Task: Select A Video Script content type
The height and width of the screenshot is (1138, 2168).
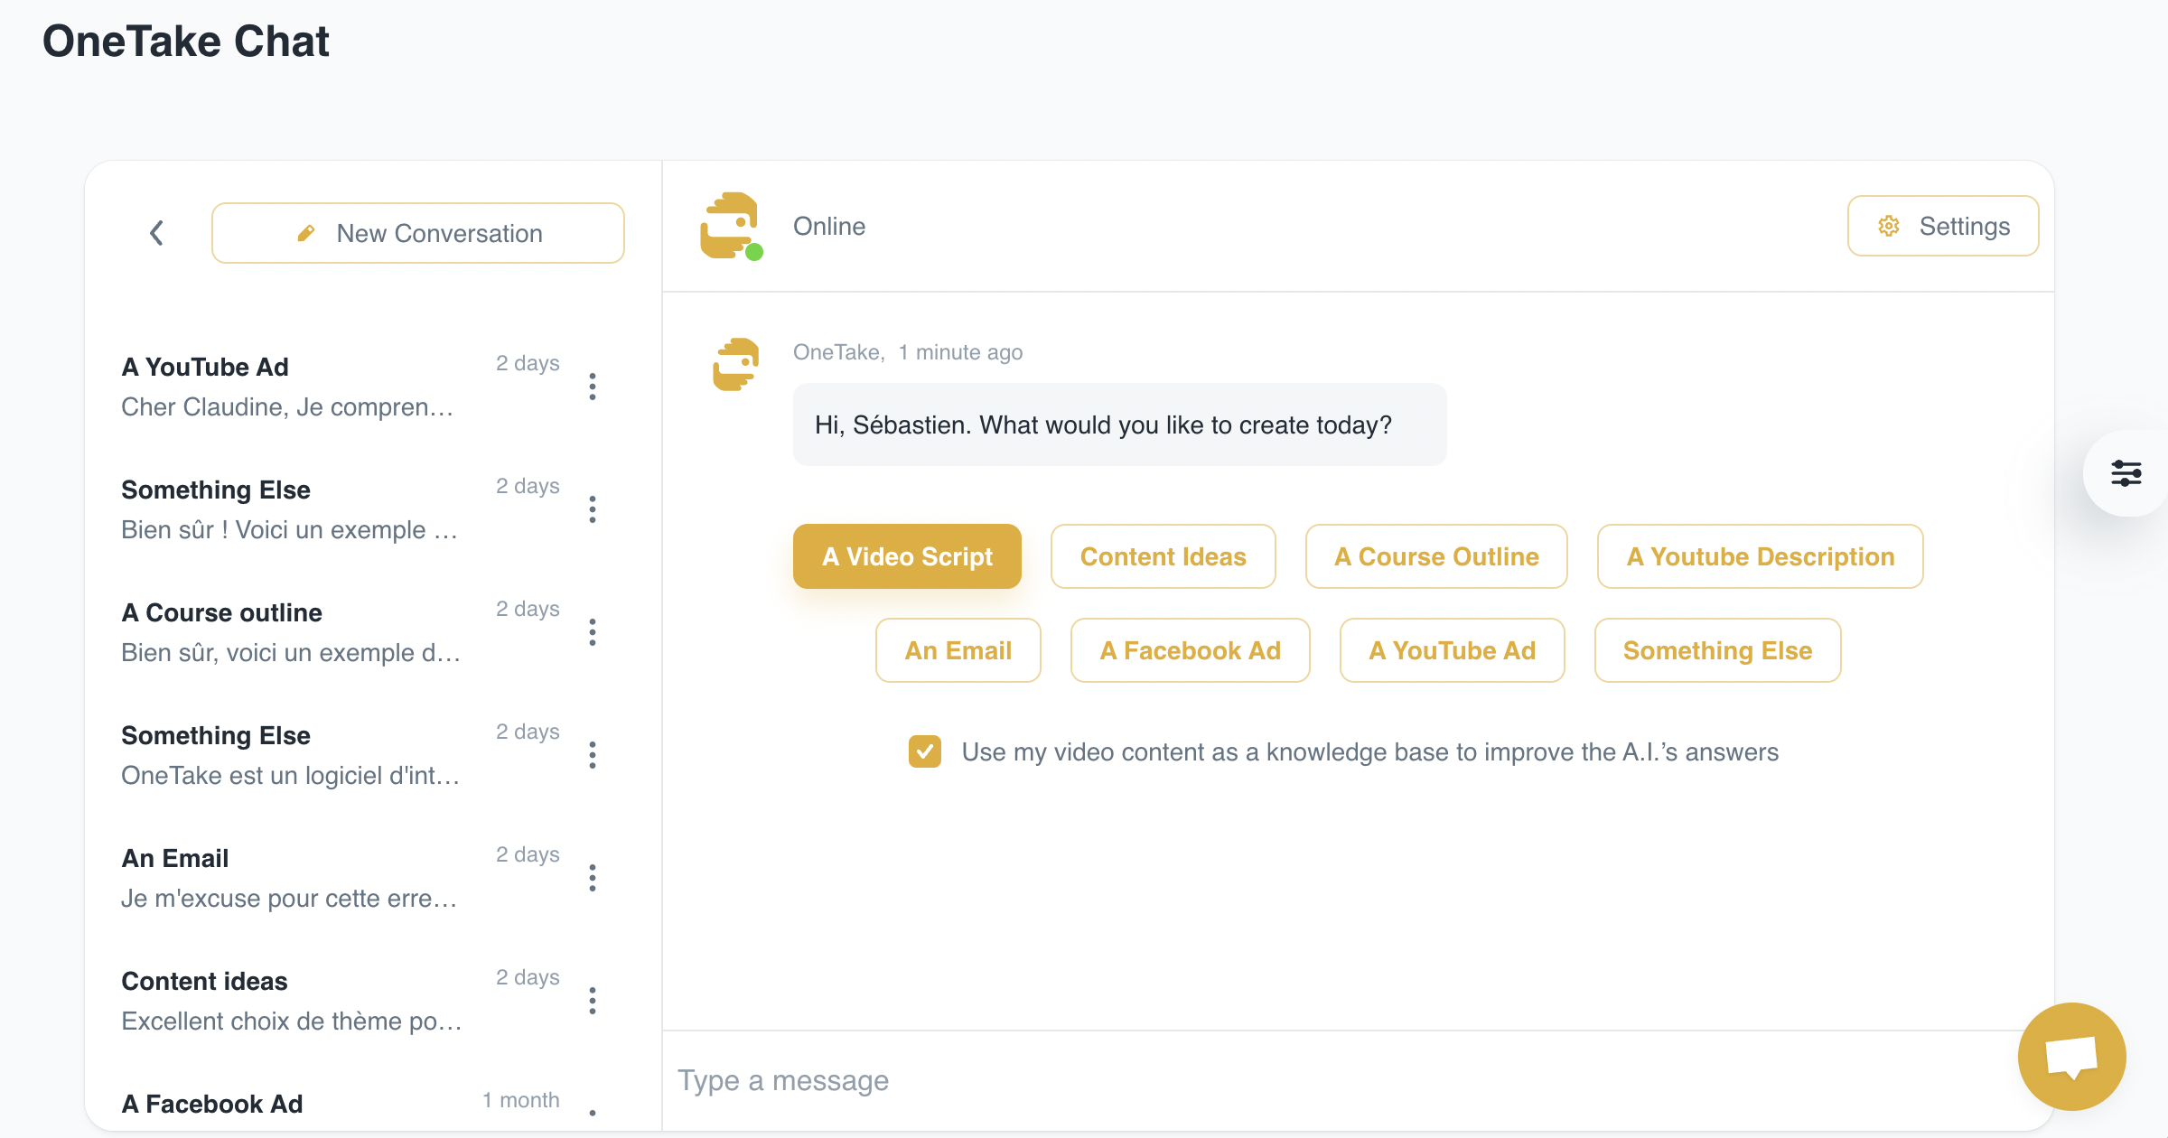Action: click(x=908, y=556)
